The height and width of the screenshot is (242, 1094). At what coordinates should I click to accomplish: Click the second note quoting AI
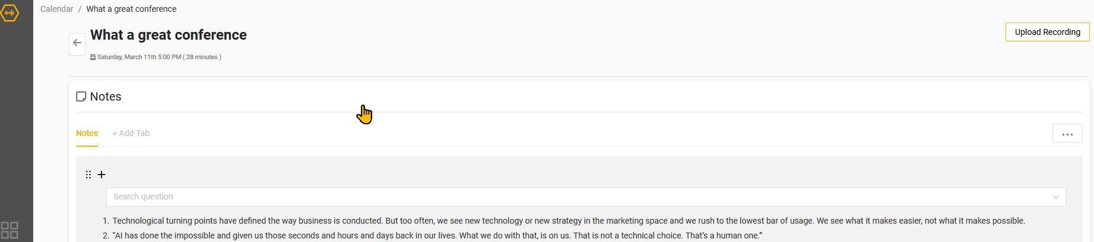[x=437, y=235]
